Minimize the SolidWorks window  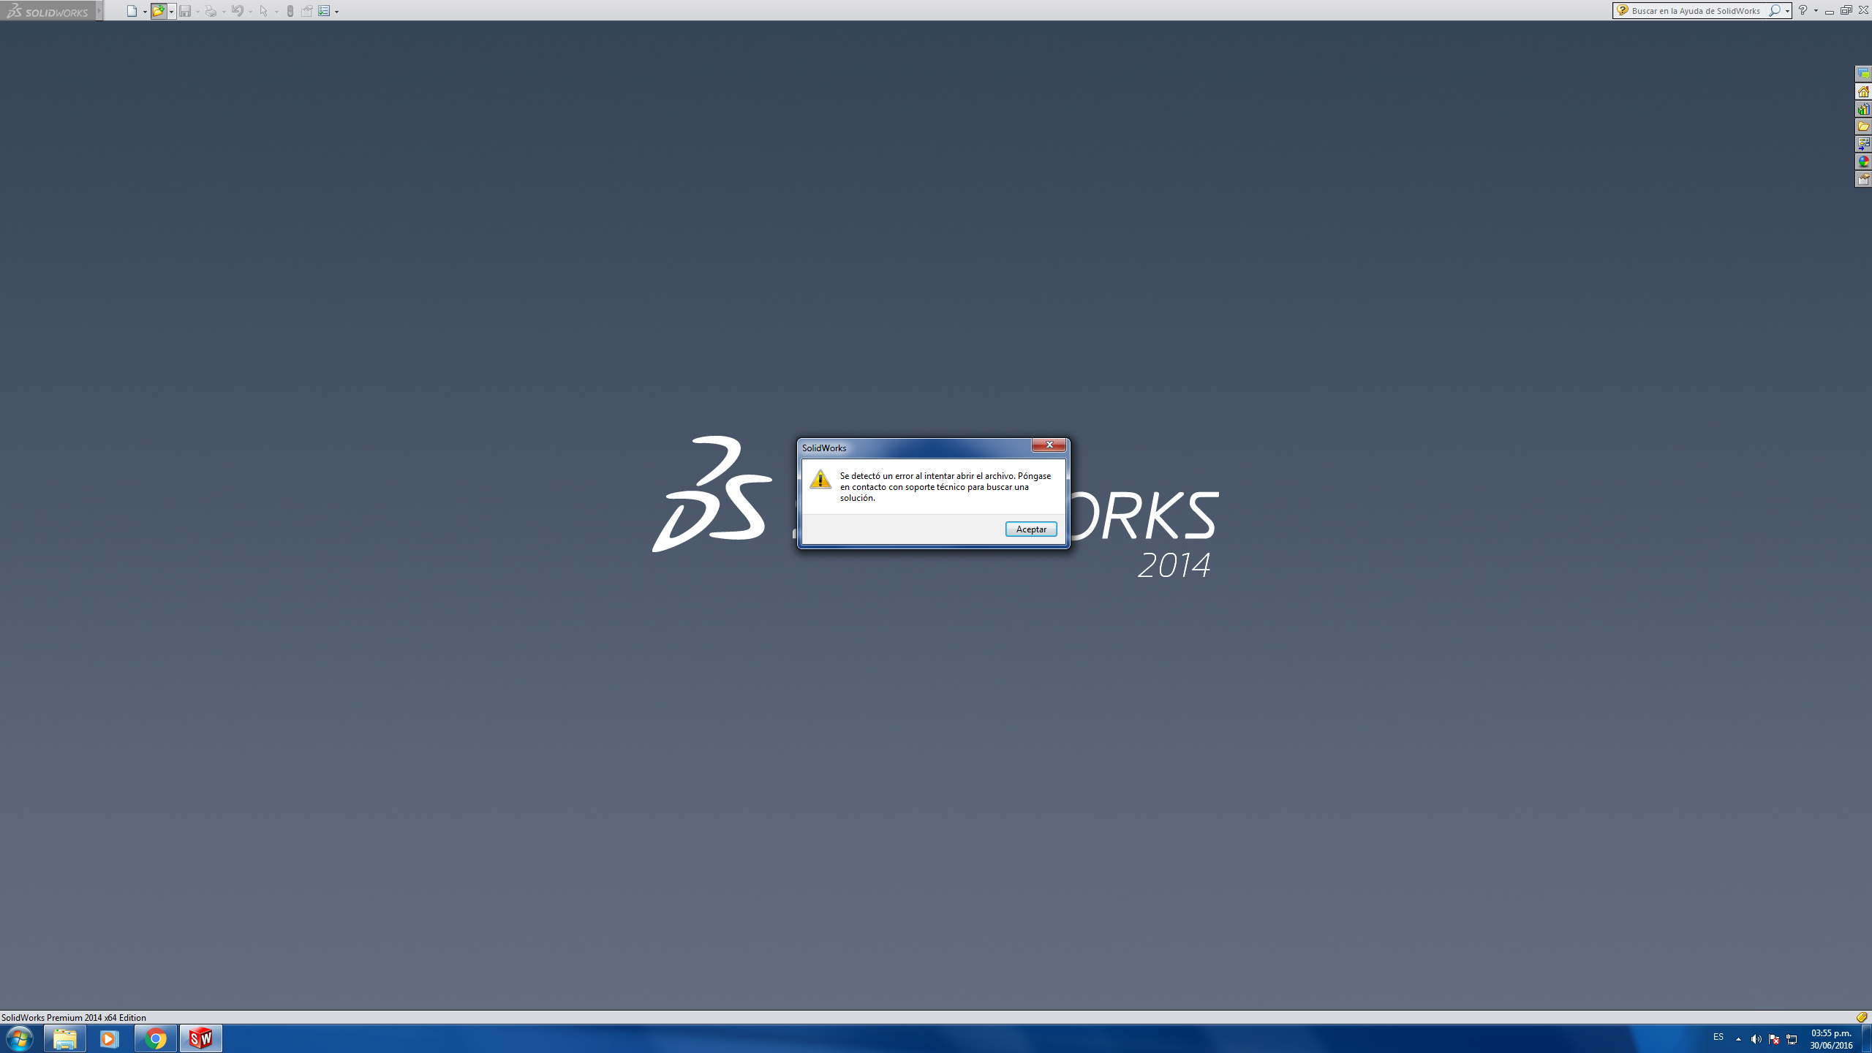(1830, 11)
